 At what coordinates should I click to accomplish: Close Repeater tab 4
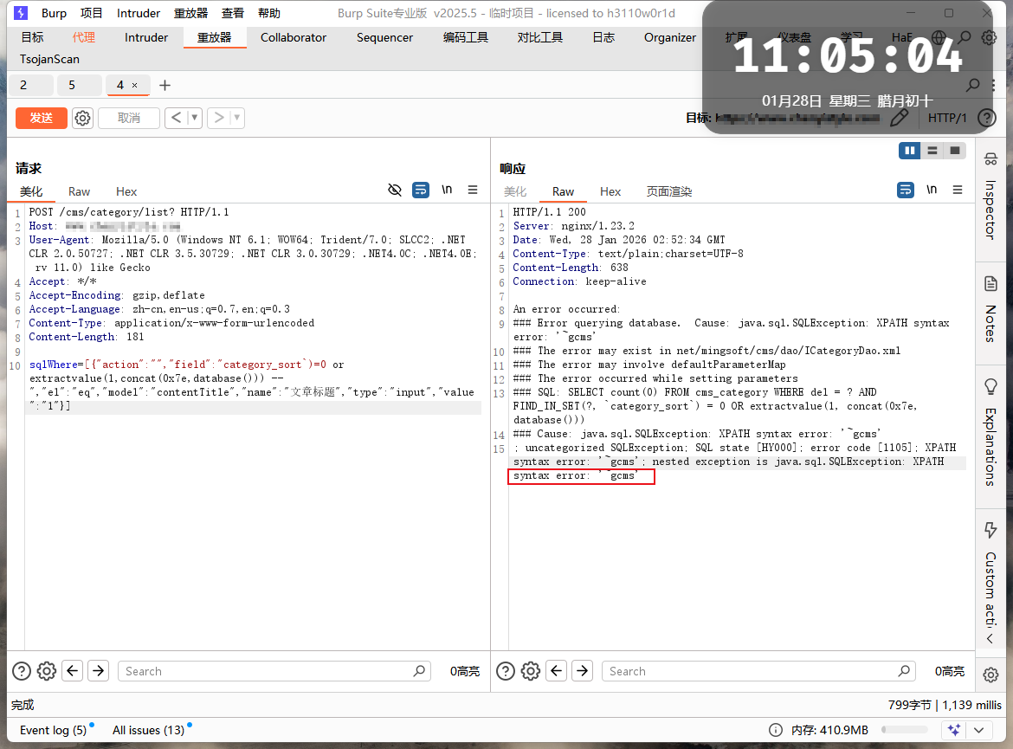pyautogui.click(x=134, y=86)
